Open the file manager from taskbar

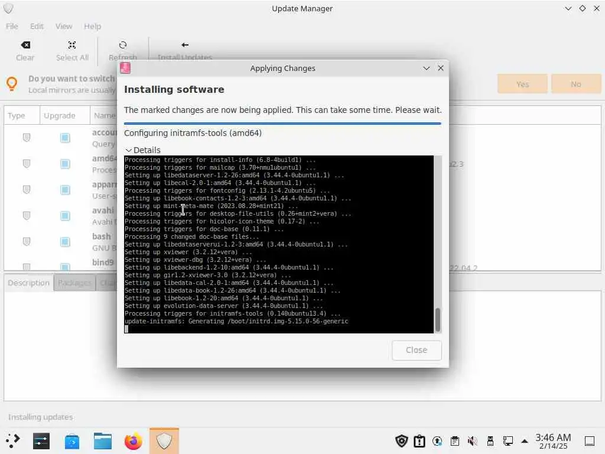(103, 441)
